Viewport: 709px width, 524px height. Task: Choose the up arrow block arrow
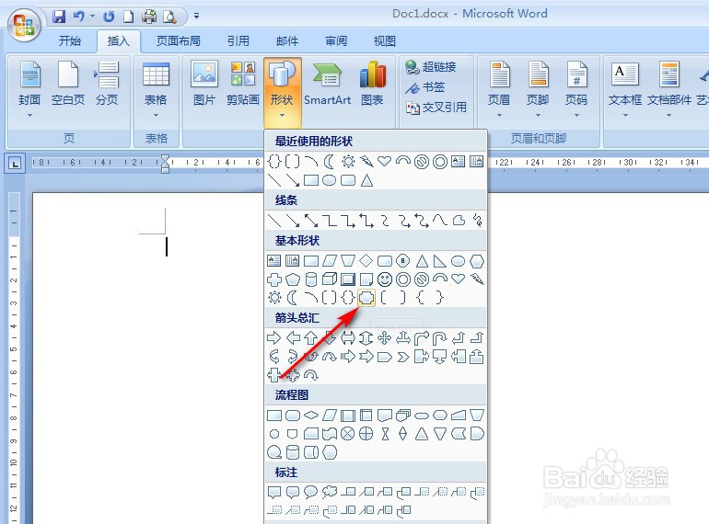click(x=311, y=337)
